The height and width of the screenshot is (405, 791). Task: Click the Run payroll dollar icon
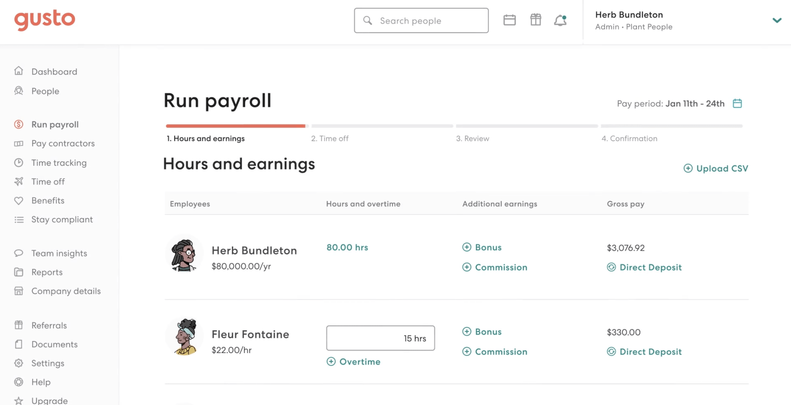point(19,124)
